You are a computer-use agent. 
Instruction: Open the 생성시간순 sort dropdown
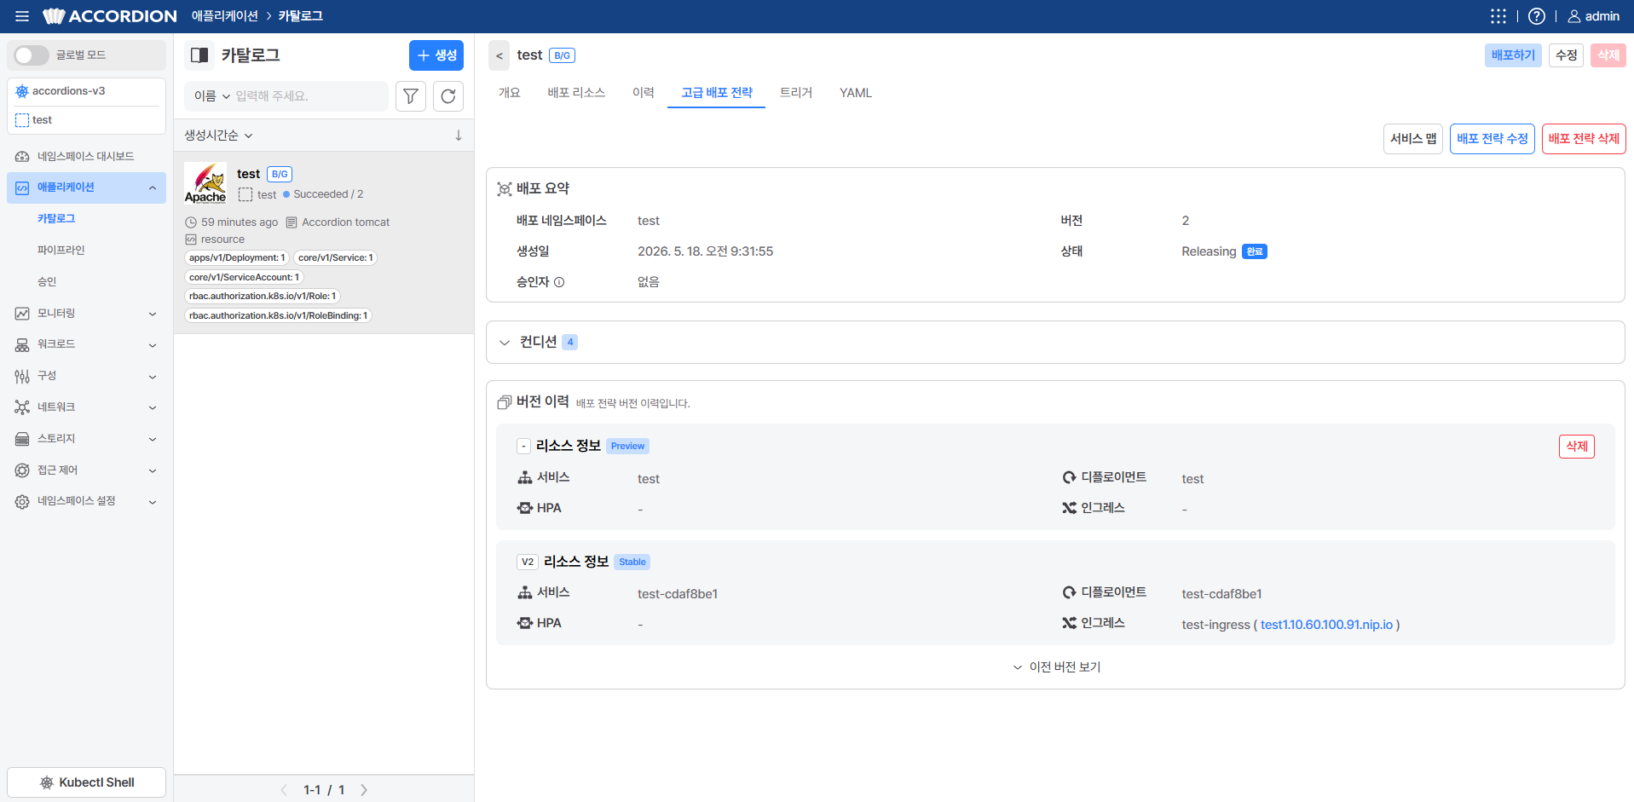[219, 136]
